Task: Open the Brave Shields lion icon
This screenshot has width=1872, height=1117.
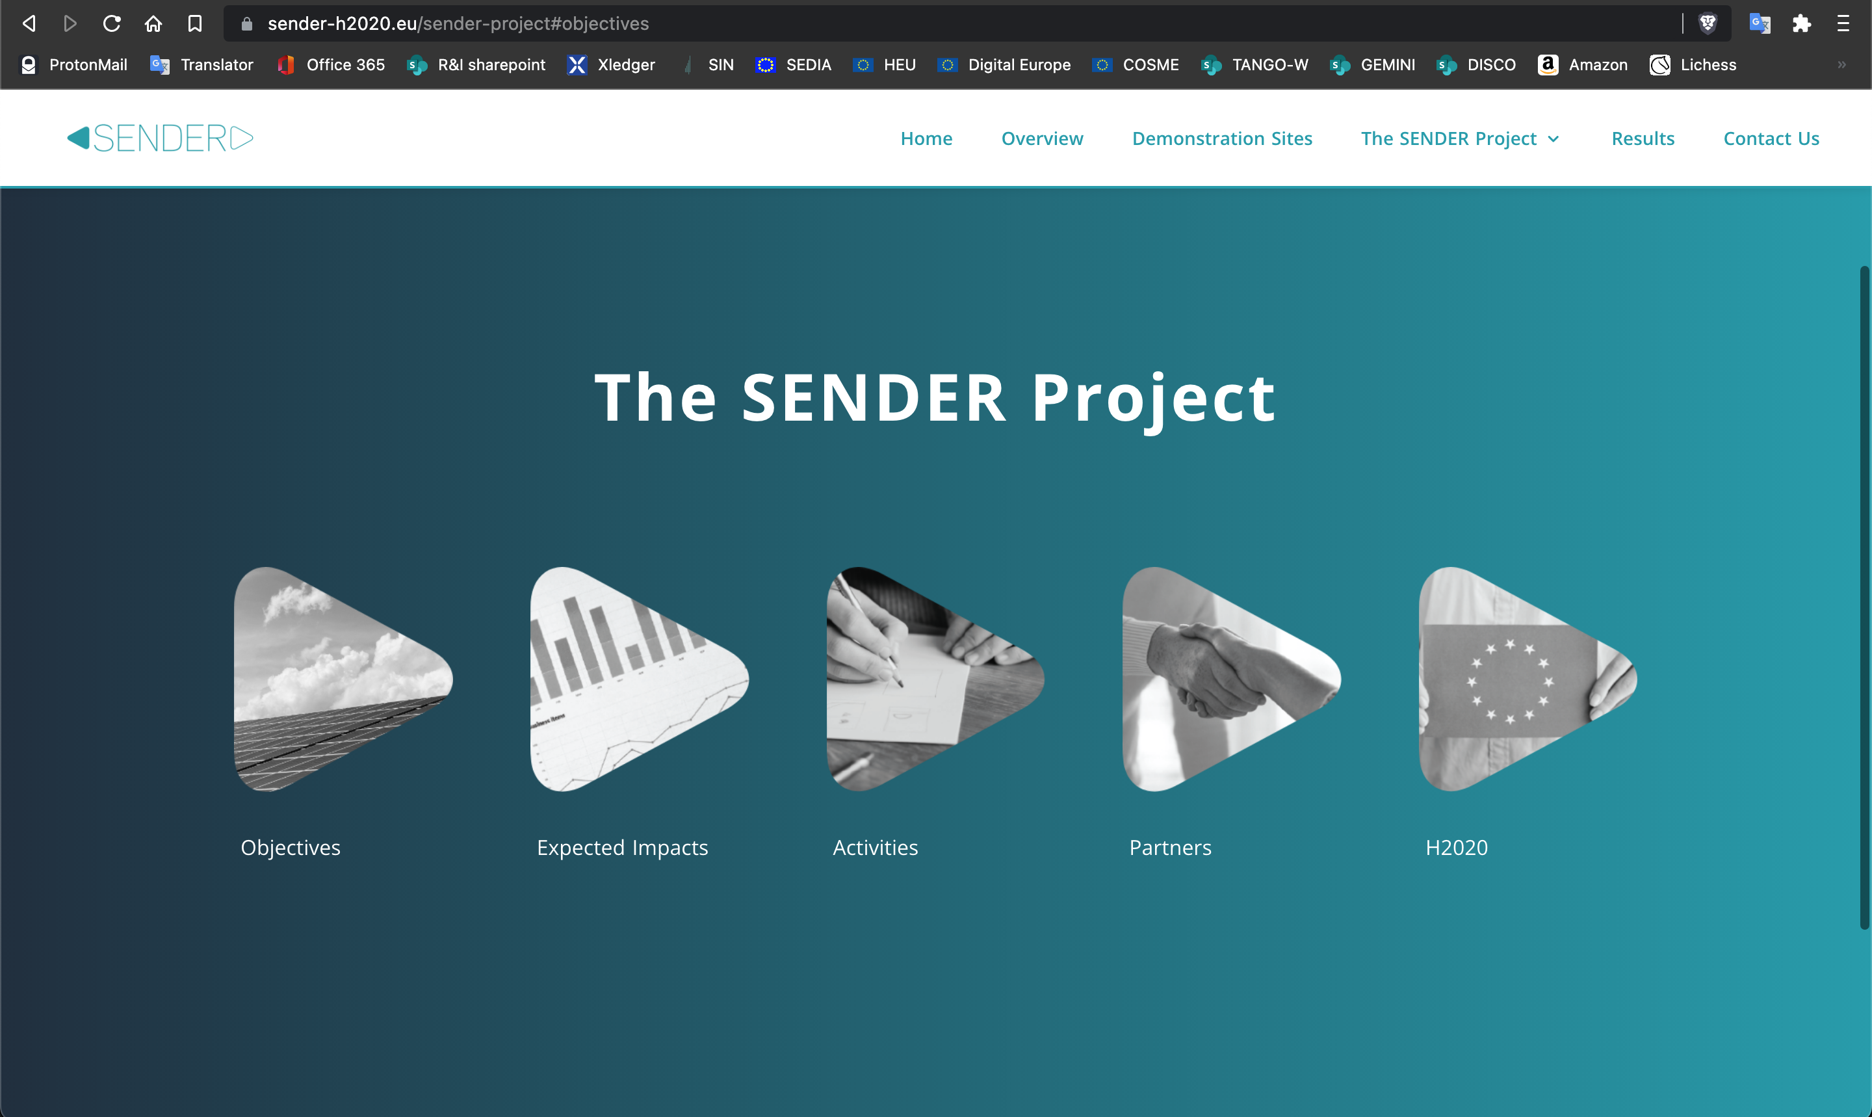Action: (x=1708, y=23)
